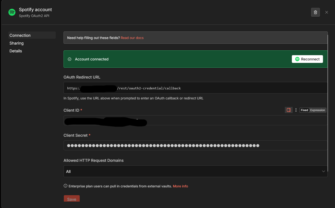335x208 pixels.
Task: Go to the Details tab
Action: [16, 51]
